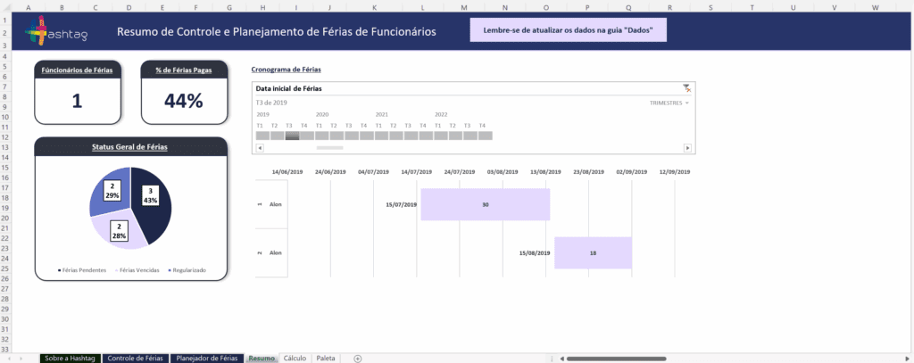Click the 14/06/2019 axis date label
Image resolution: width=914 pixels, height=363 pixels.
click(287, 172)
